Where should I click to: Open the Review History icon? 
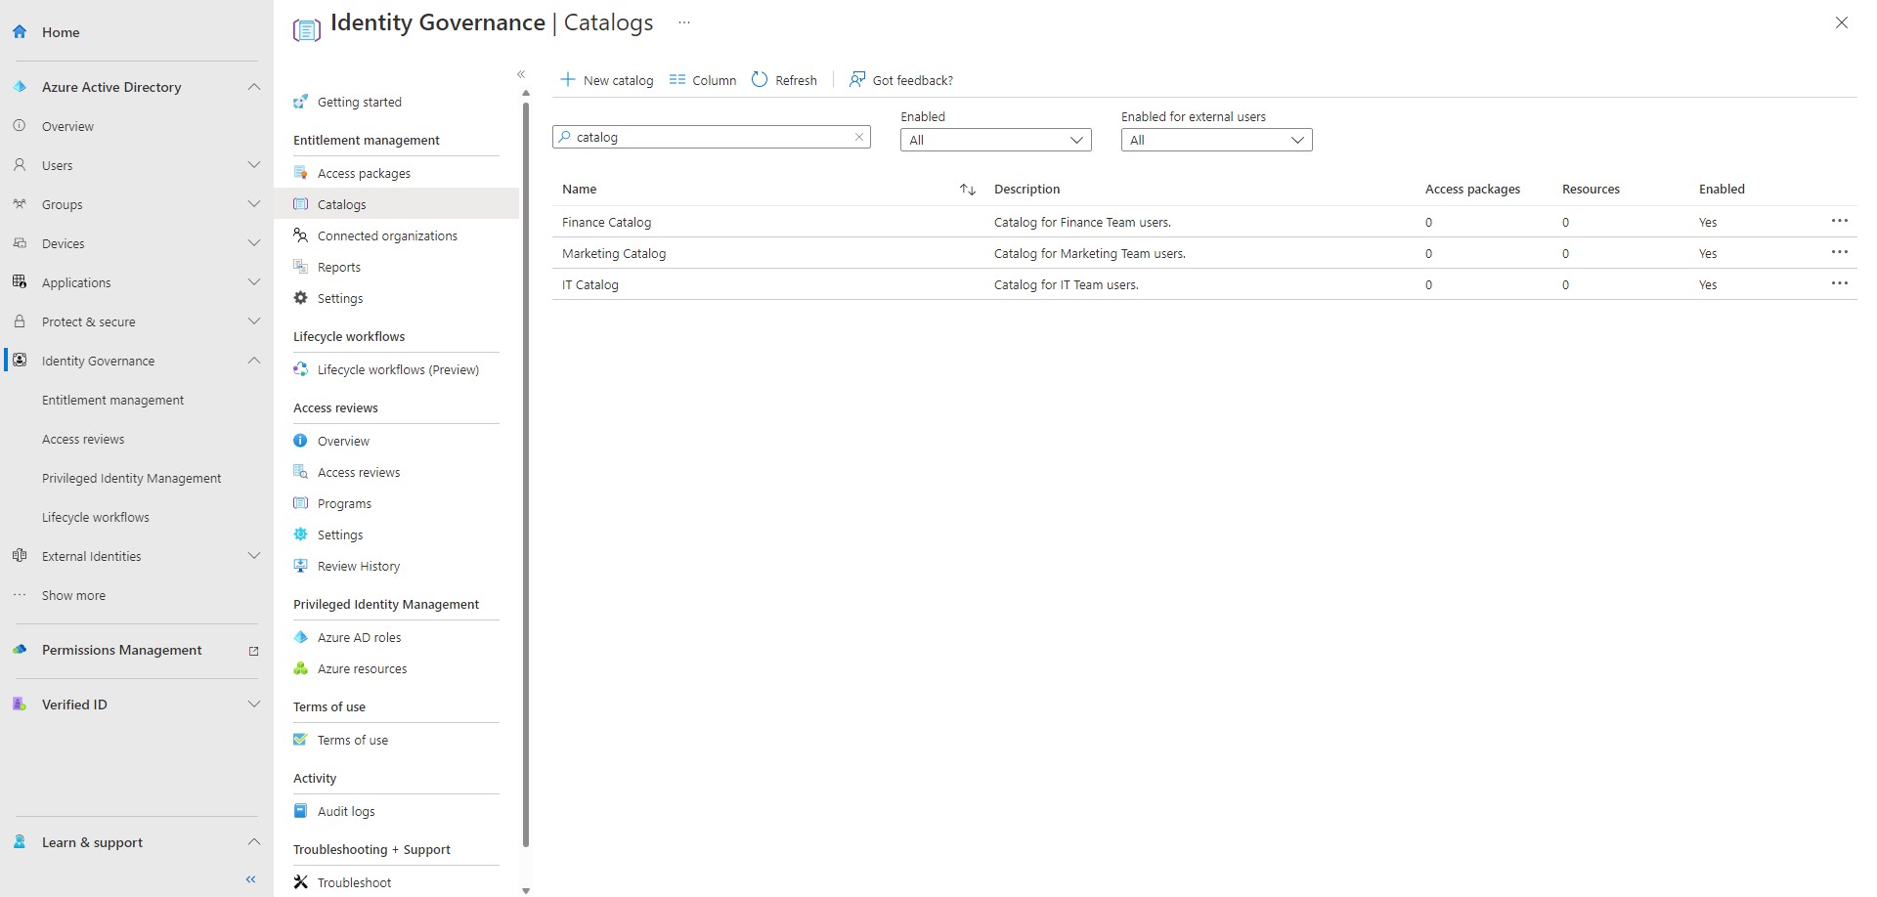(x=300, y=565)
